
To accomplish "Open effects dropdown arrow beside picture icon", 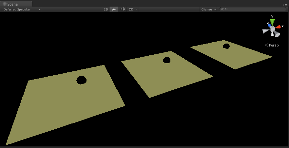I will (x=137, y=9).
